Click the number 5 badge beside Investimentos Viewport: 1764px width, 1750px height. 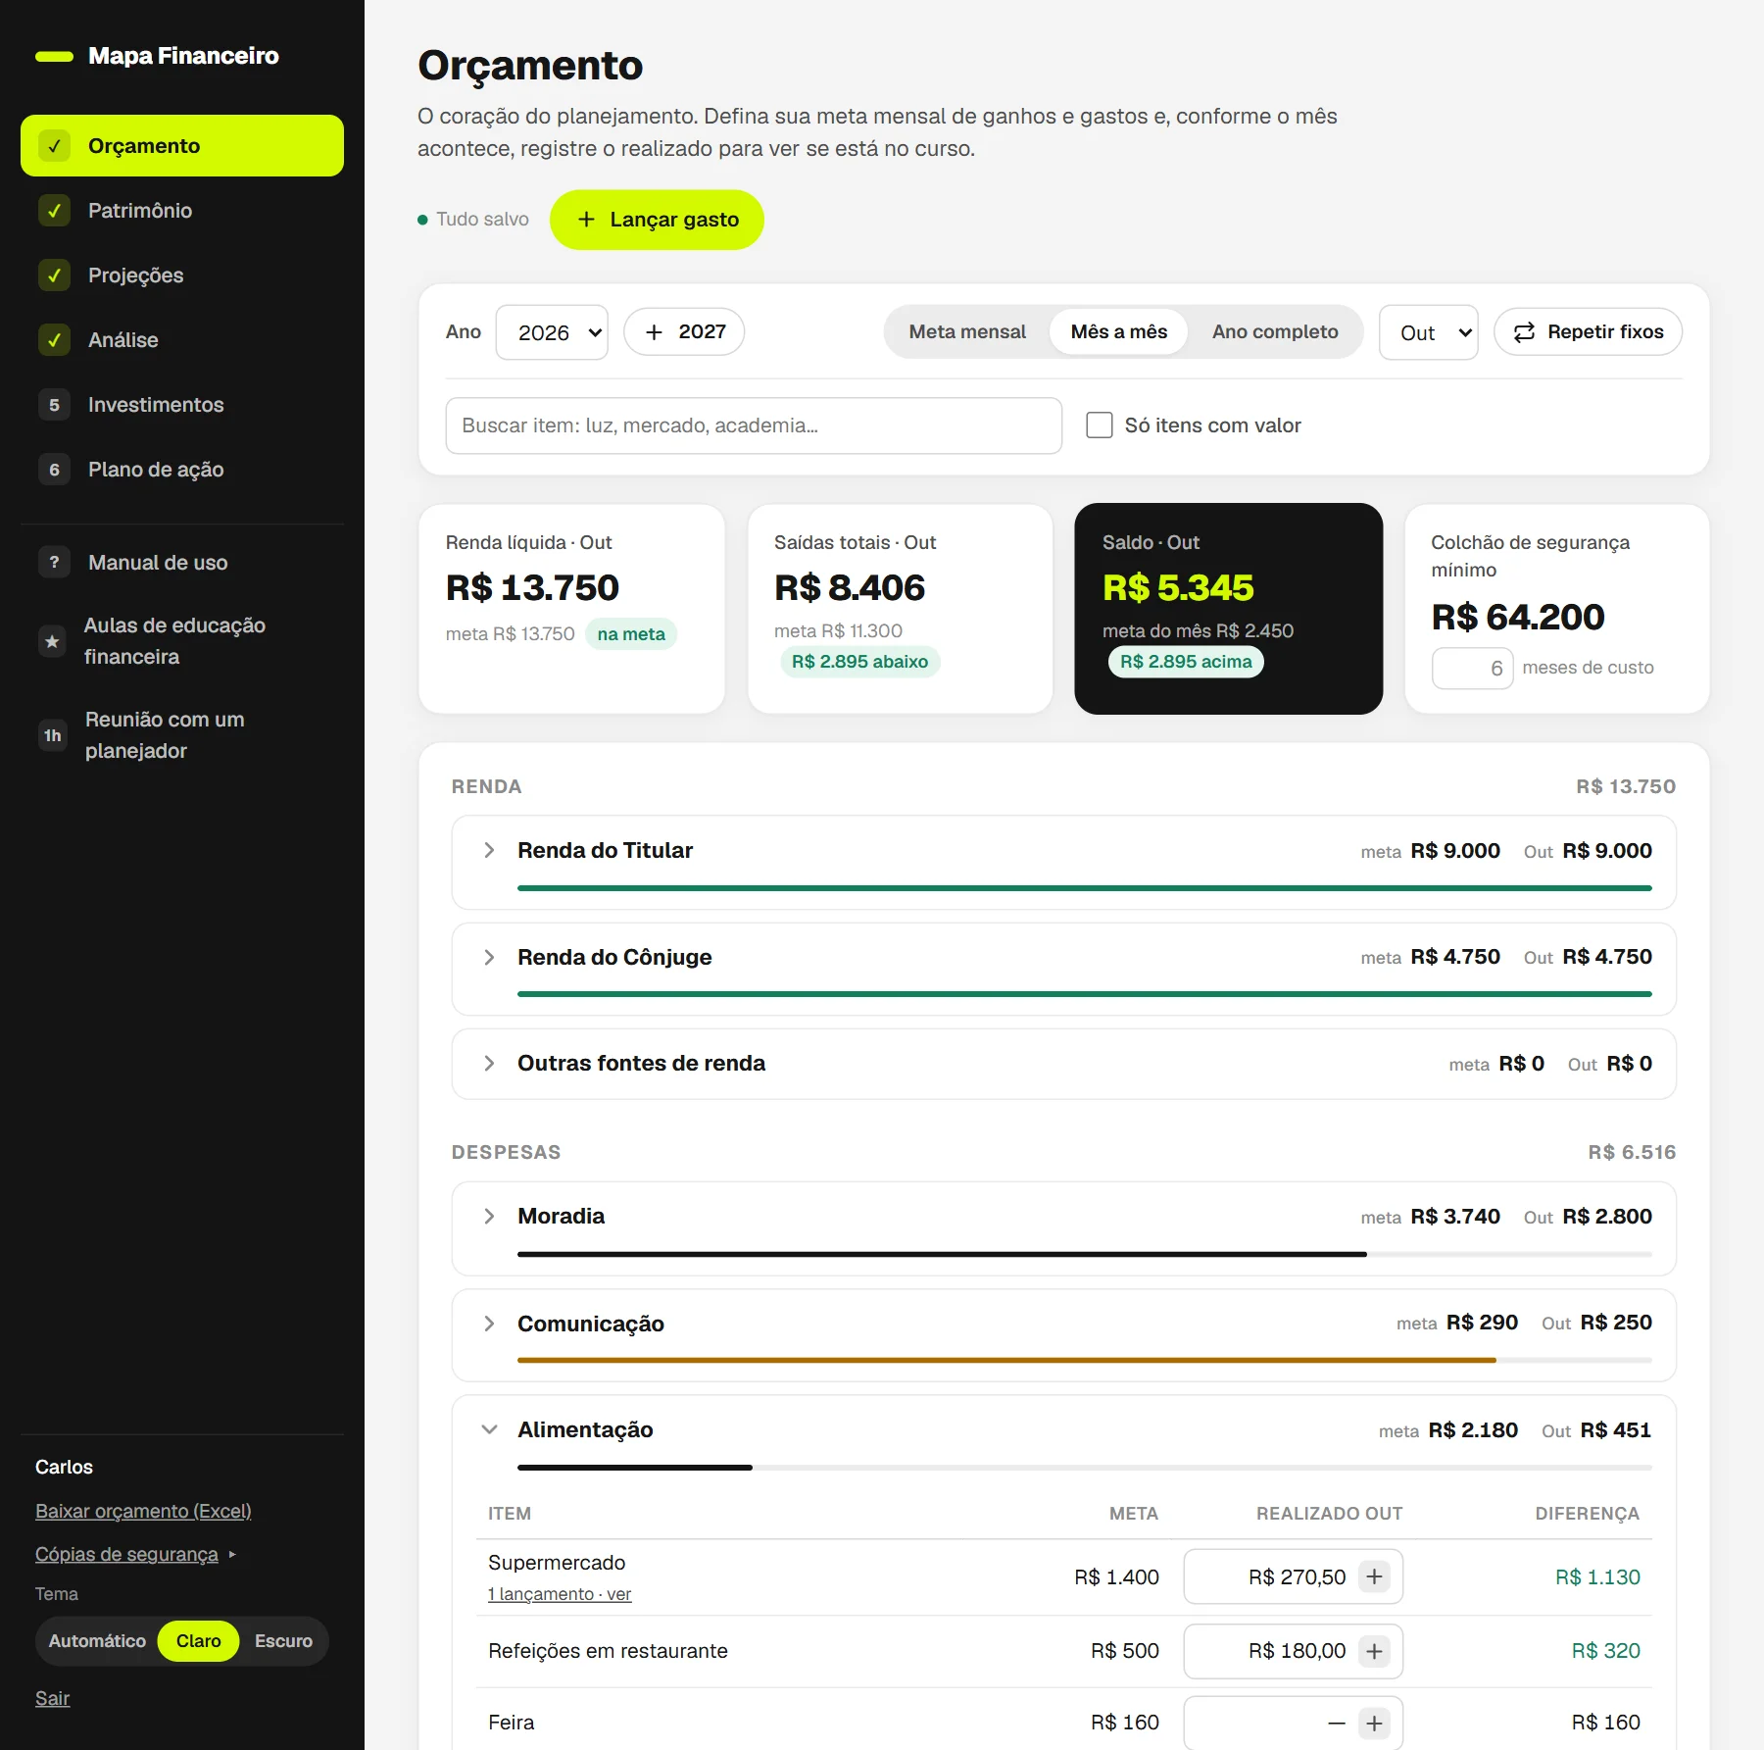coord(54,405)
